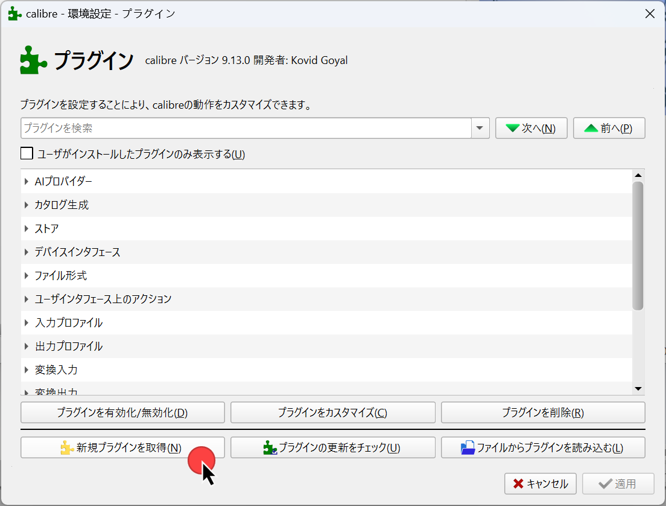Click the calibre title bar puzzle icon
666x506 pixels.
coord(15,14)
